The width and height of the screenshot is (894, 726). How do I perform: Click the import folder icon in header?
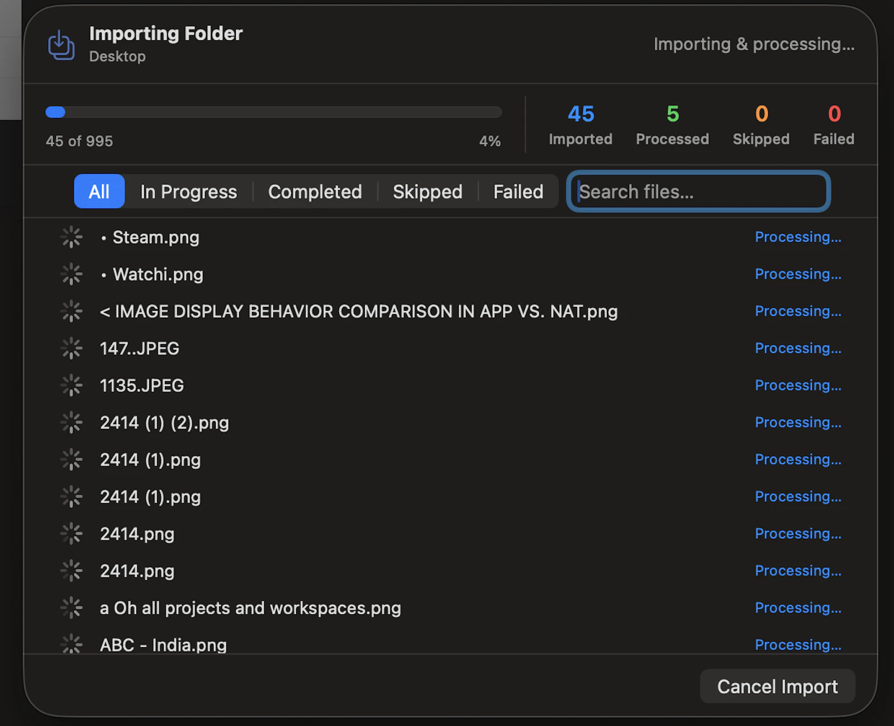tap(61, 45)
